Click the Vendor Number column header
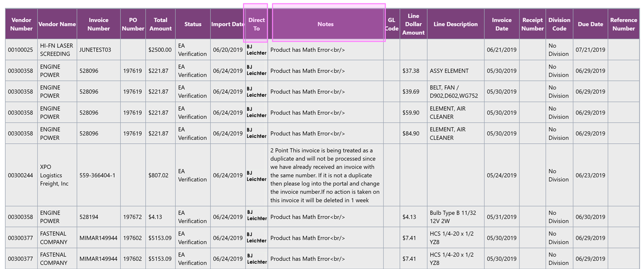The image size is (643, 269). [x=21, y=24]
